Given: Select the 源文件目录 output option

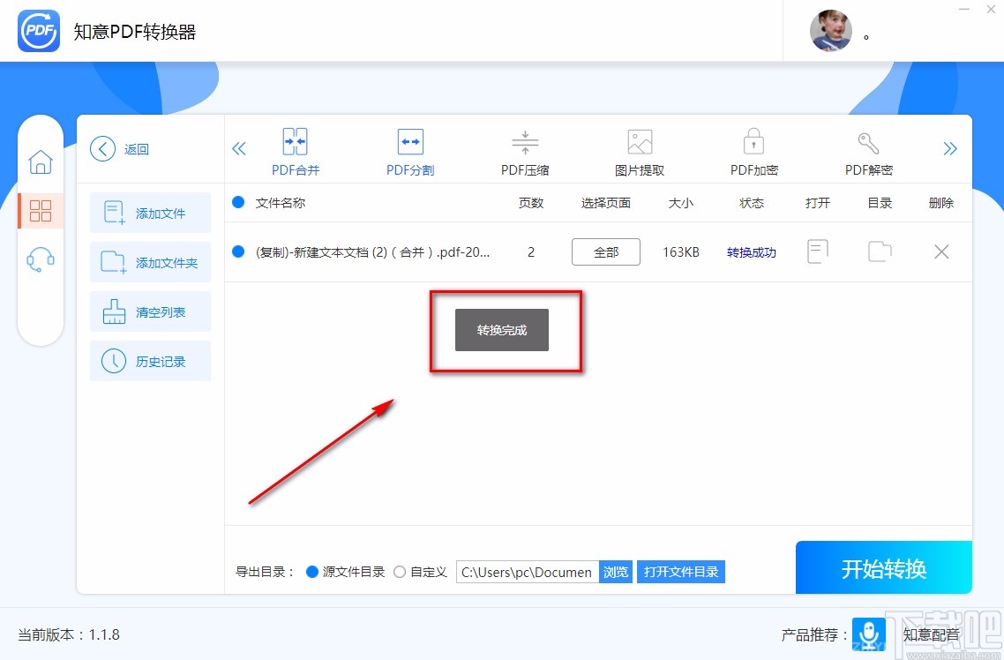Looking at the screenshot, I should pos(312,571).
